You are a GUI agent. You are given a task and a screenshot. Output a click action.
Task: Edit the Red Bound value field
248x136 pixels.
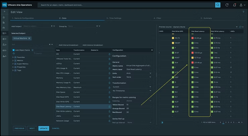click(139, 112)
